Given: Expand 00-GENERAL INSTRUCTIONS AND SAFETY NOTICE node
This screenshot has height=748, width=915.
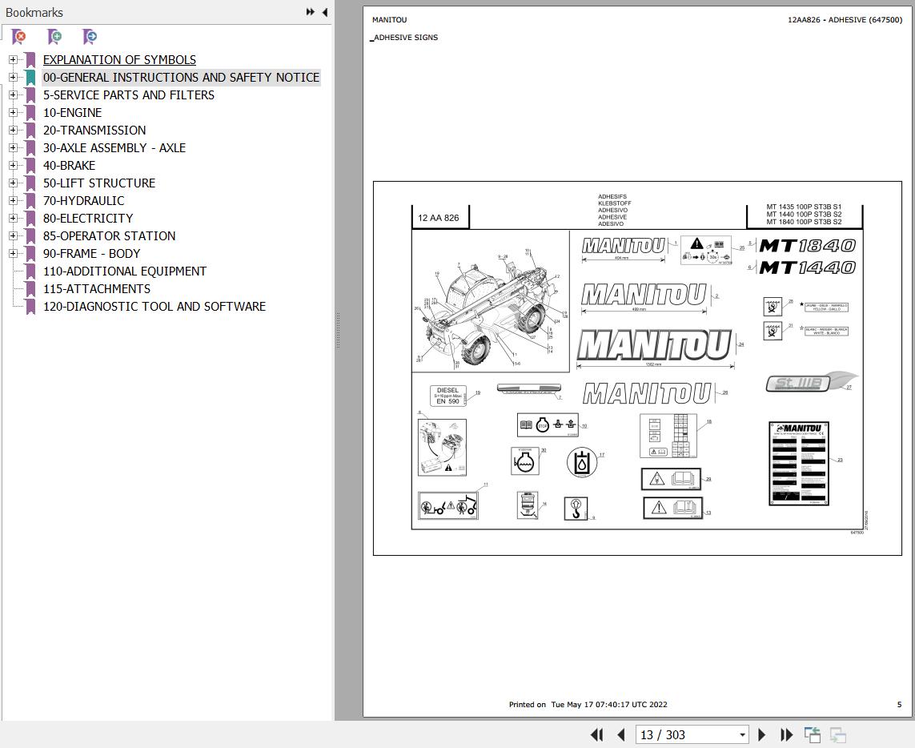Looking at the screenshot, I should [x=13, y=77].
